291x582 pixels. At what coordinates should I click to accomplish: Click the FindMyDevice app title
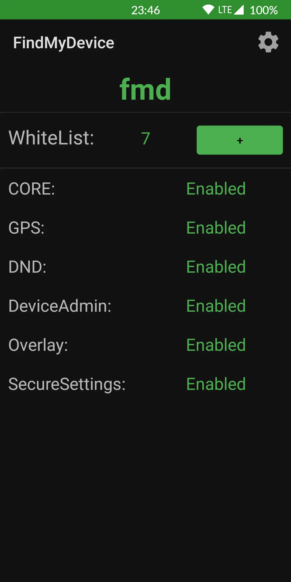64,43
